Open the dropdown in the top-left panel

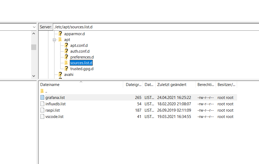tap(34, 27)
